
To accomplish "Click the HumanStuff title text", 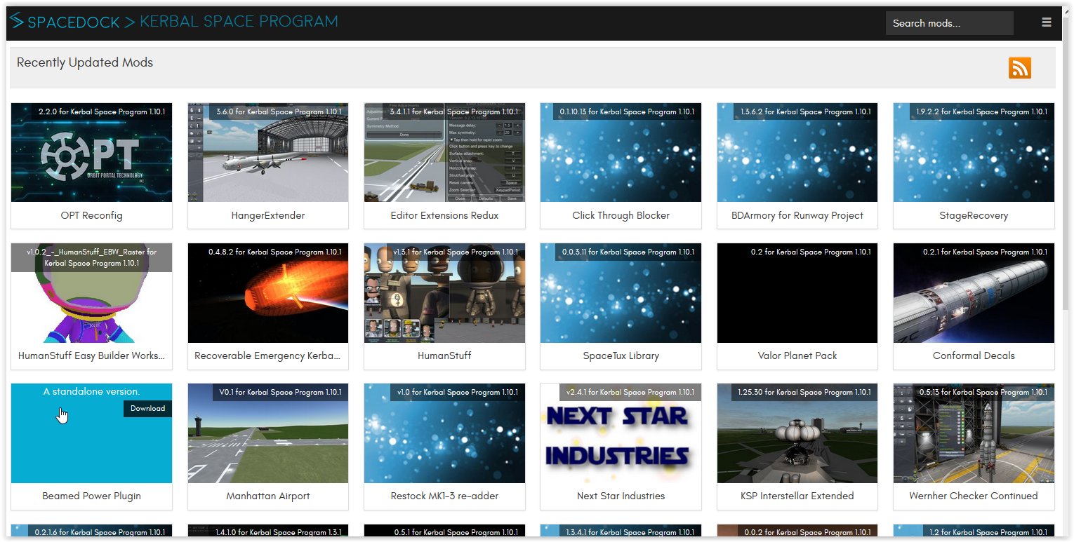I will (444, 355).
